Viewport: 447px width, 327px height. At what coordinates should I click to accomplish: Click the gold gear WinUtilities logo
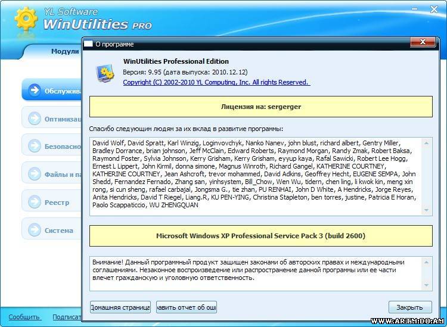[x=26, y=18]
